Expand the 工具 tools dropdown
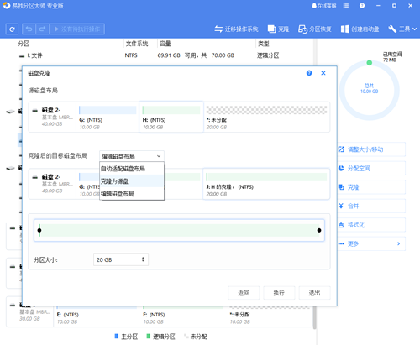 (402, 29)
